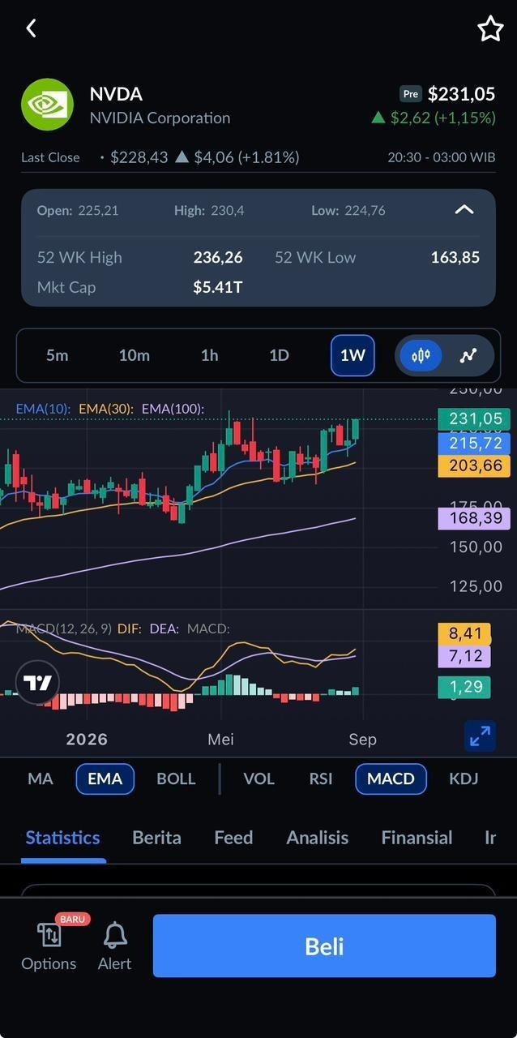This screenshot has width=517, height=1038.
Task: Open the Finansial tab
Action: tap(417, 838)
